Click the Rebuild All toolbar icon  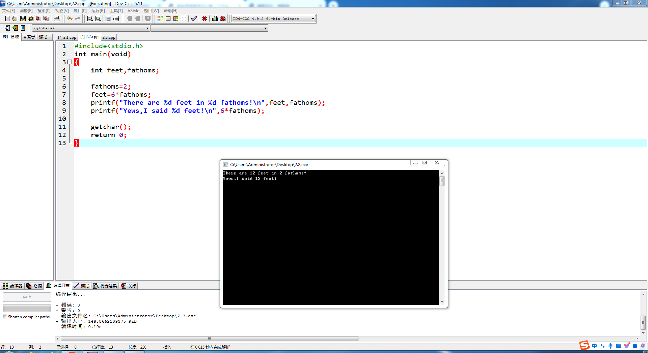(x=184, y=19)
